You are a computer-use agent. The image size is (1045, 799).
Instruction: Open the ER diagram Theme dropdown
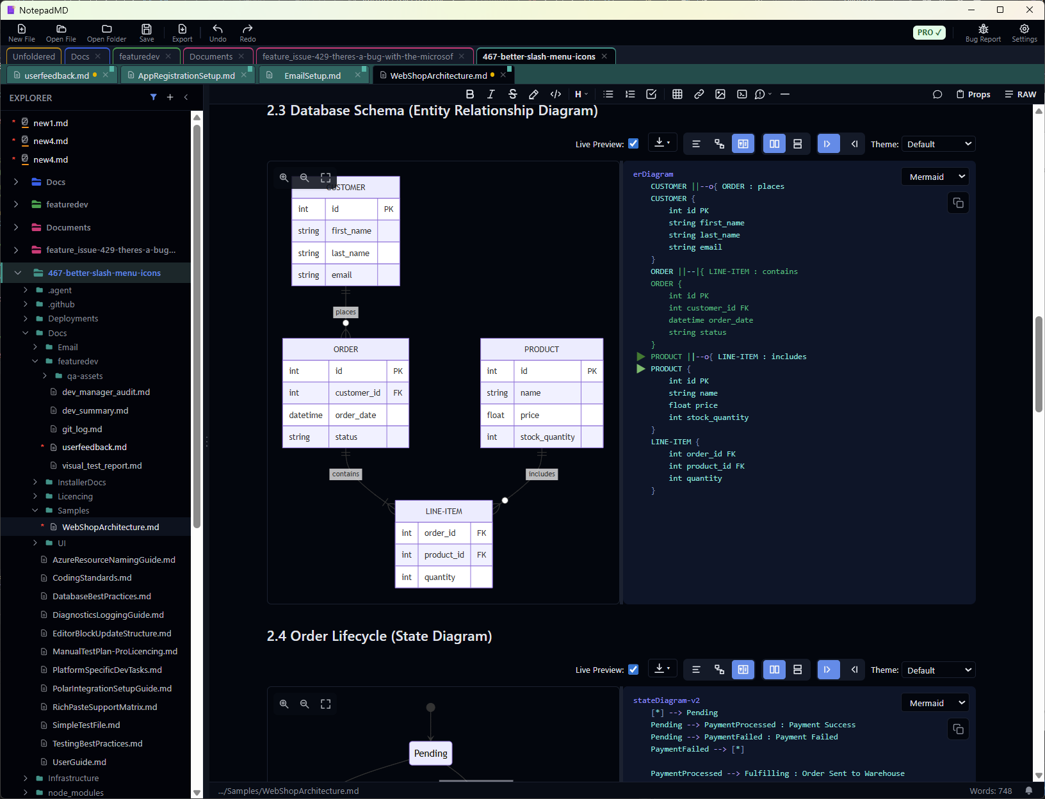click(939, 144)
